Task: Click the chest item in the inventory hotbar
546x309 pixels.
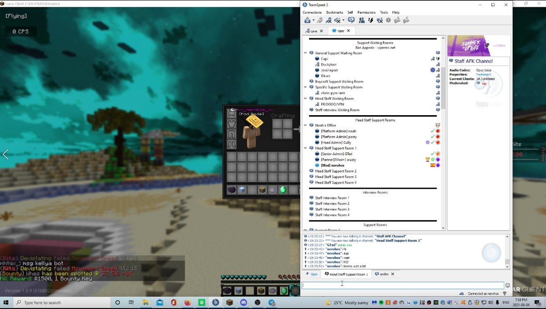Action: pos(262,190)
